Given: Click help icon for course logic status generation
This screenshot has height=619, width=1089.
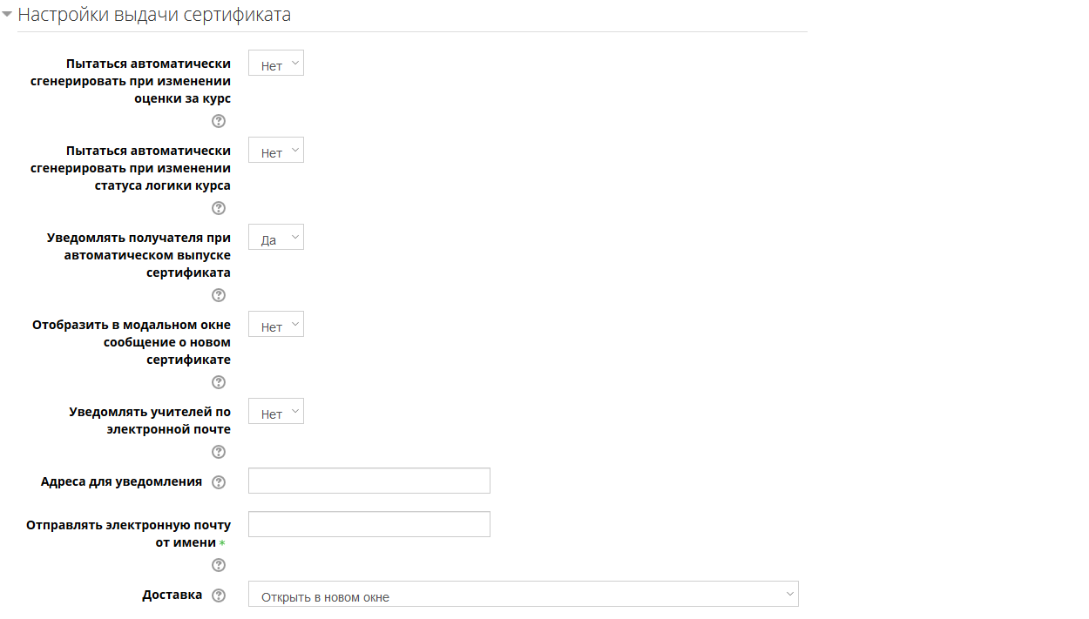Looking at the screenshot, I should pos(219,208).
